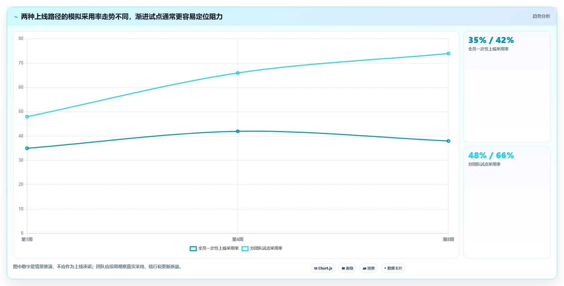Viewport: 564px width, 286px height.
Task: Click the footnote starting with 图中数字是情景推演
Action: tap(98, 267)
